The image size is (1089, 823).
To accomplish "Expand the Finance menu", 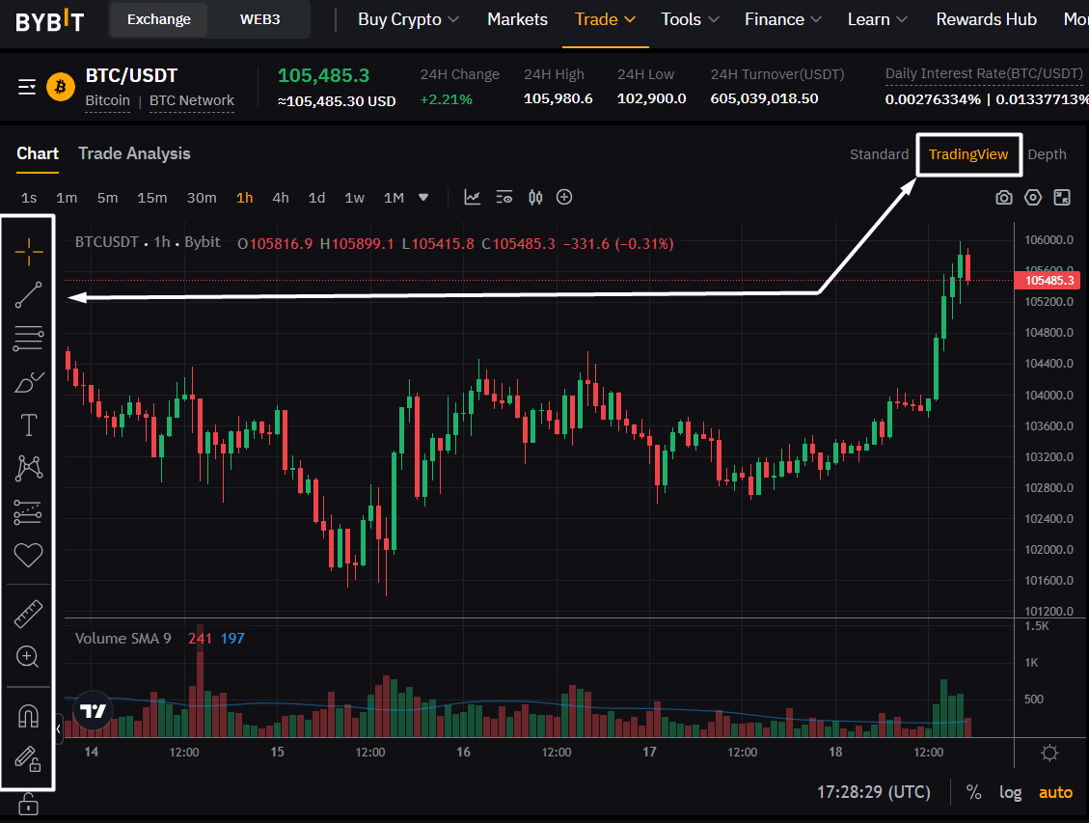I will click(782, 19).
